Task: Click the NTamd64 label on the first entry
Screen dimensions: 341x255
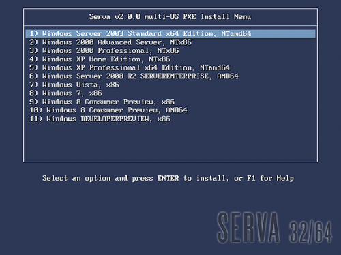Action: pos(236,34)
